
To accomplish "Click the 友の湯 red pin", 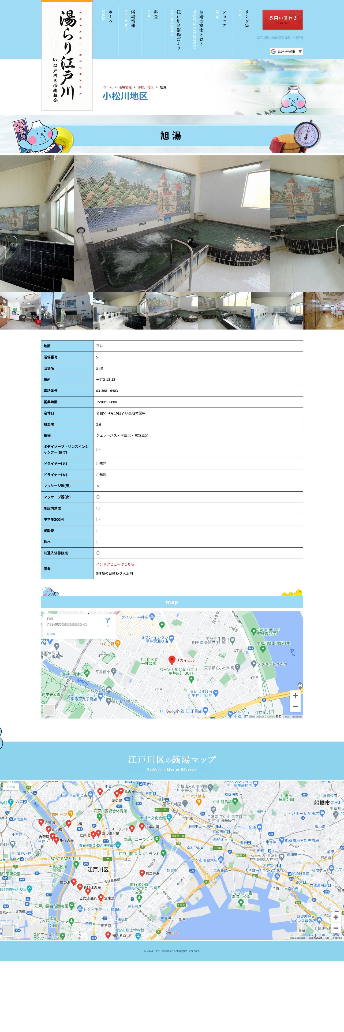I will click(117, 794).
